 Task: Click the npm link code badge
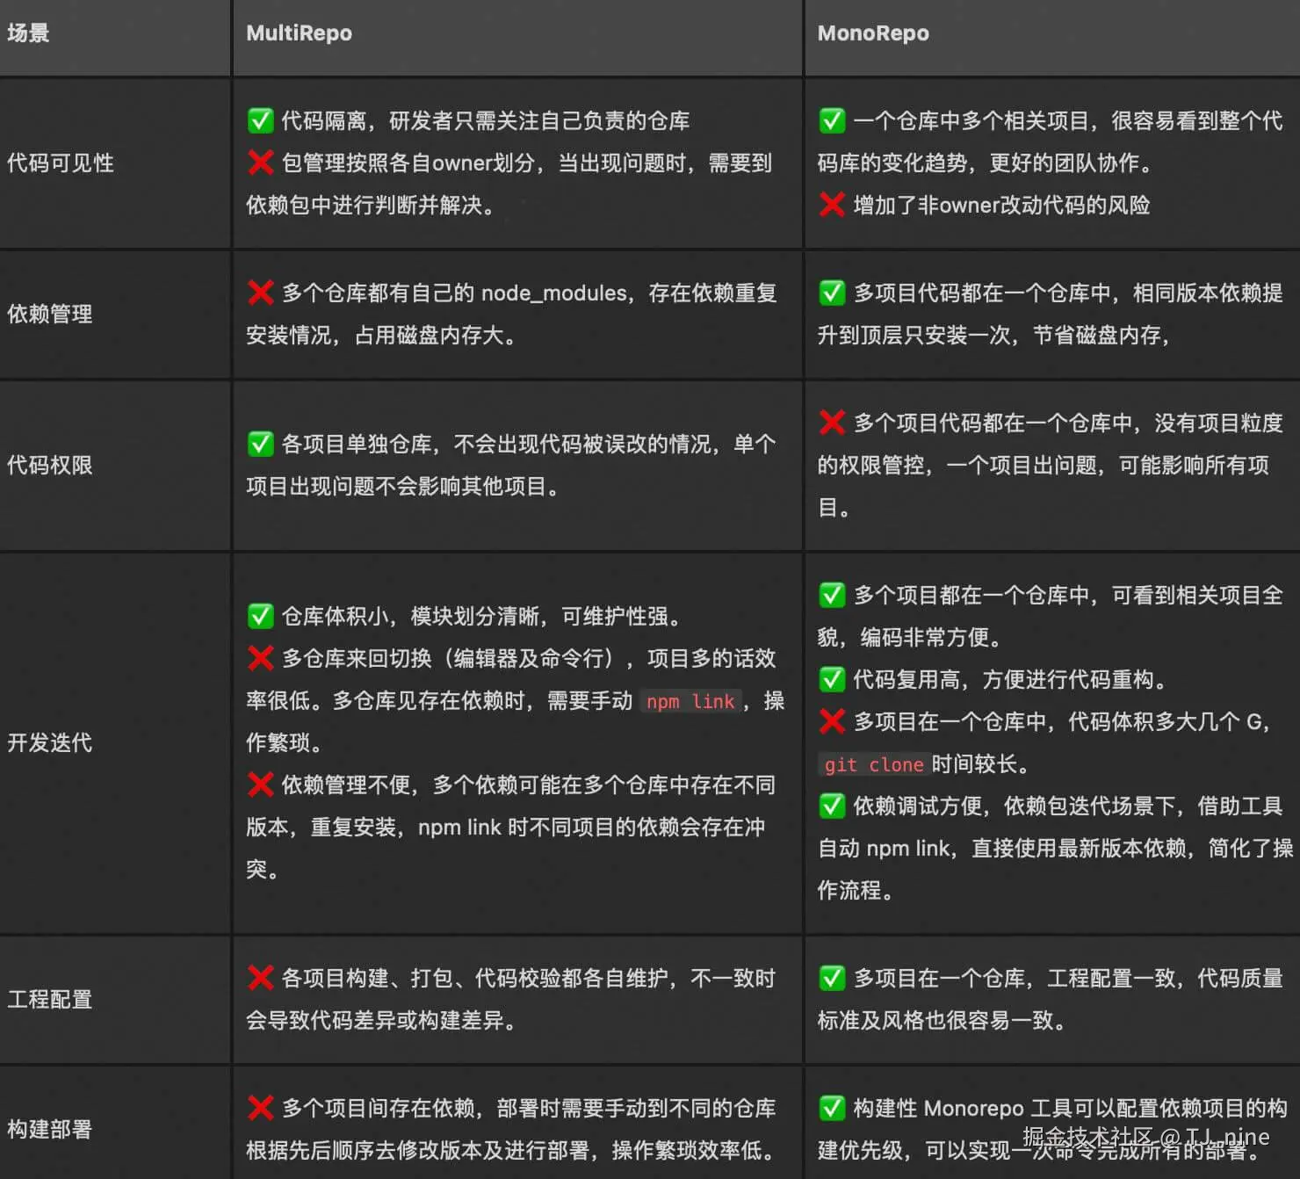coord(690,701)
